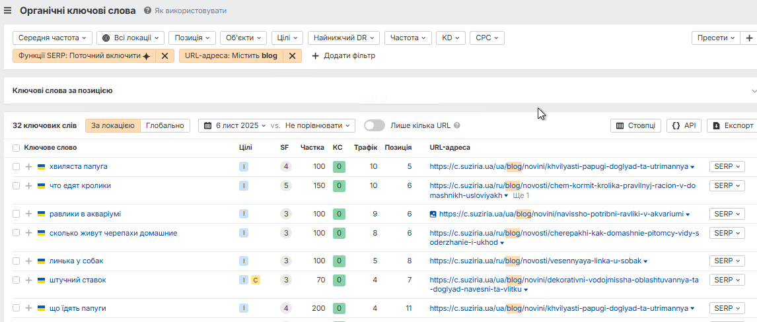Image resolution: width=757 pixels, height=322 pixels.
Task: Click the plus icon beside 'хвиляста папуга'
Action: tap(28, 167)
